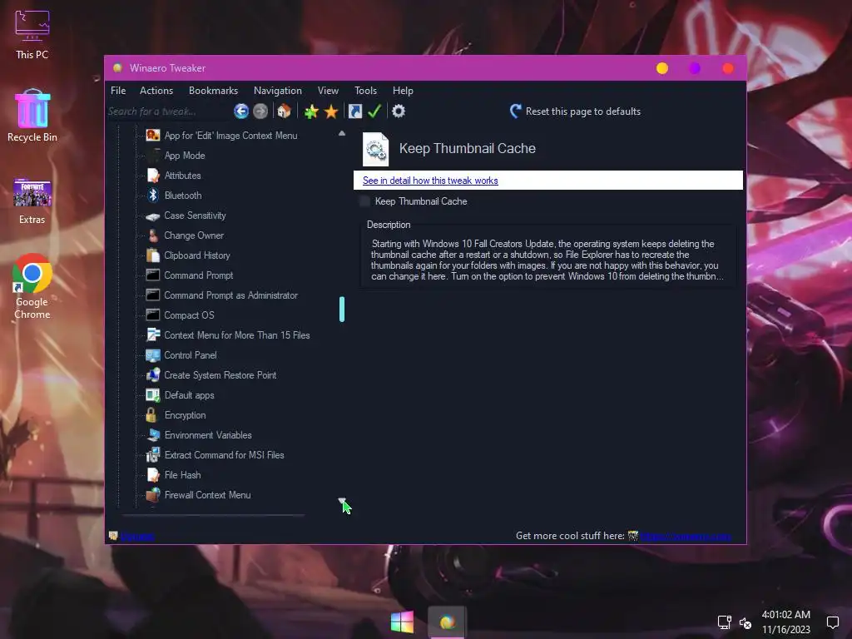Open the Bookmarks menu
Viewport: 852px width, 639px height.
(x=214, y=91)
